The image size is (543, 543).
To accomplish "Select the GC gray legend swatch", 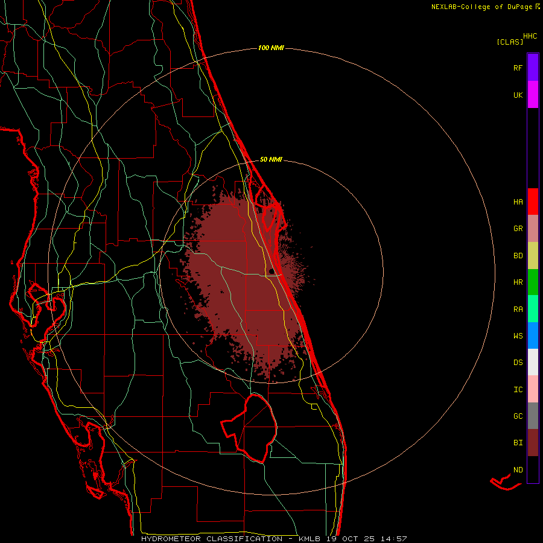I will (x=533, y=416).
